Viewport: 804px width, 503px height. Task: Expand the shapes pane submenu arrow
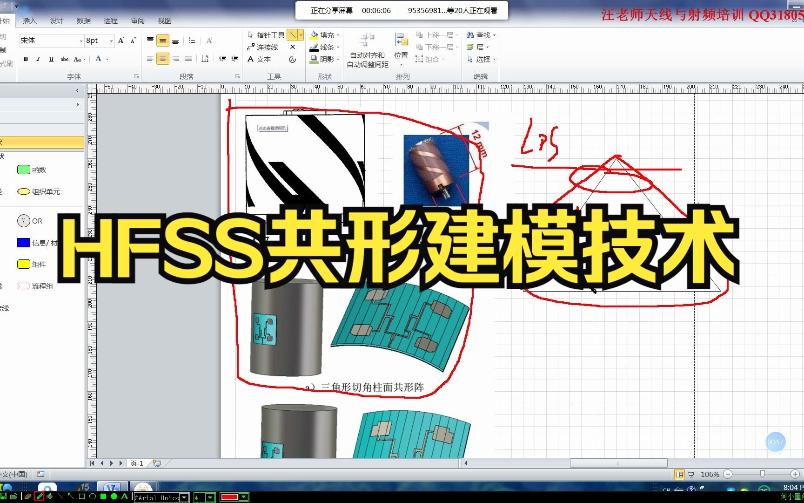coord(78,105)
